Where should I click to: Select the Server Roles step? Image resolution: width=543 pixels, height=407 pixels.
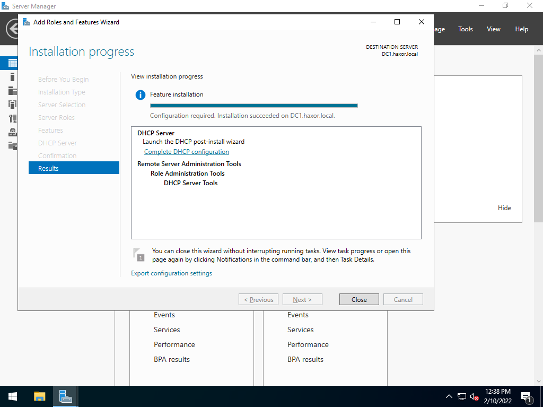tap(56, 117)
